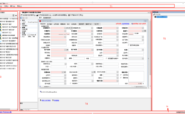185x115 pixels.
Task: Select the 动态事件 property row
Action: pos(29,26)
